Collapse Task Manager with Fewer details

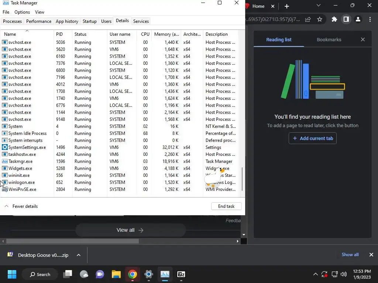[x=21, y=206]
